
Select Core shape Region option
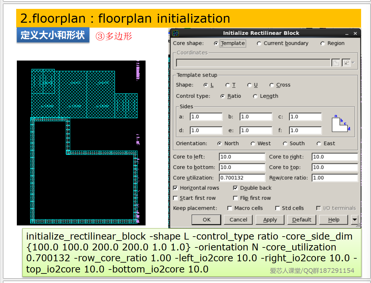[322, 43]
